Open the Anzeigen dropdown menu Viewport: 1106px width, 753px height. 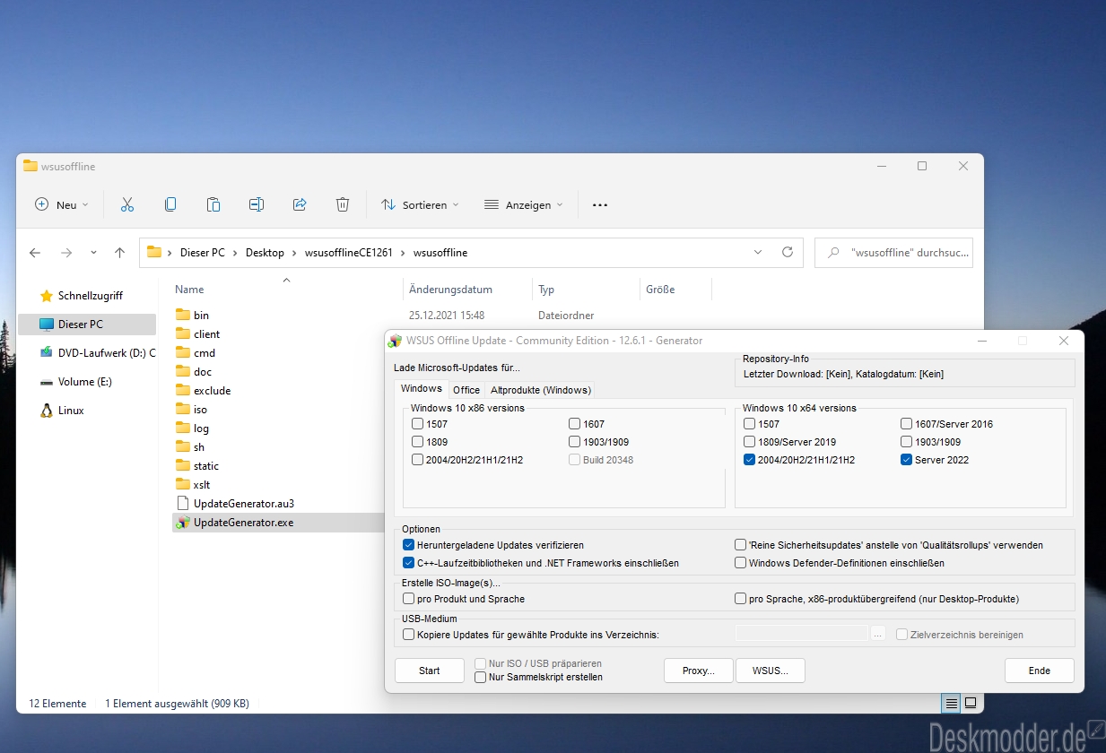point(523,205)
